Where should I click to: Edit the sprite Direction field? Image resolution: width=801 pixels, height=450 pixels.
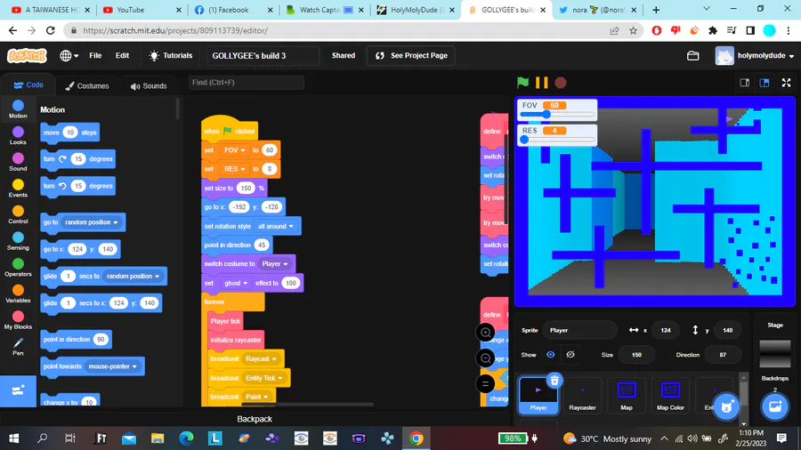pyautogui.click(x=723, y=355)
